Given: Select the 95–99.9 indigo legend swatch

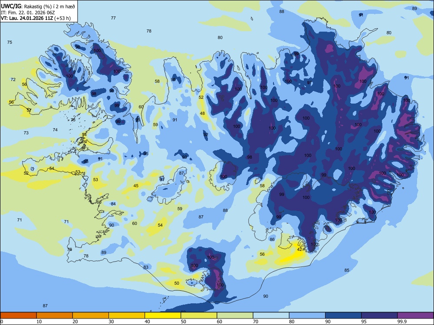Looking at the screenshot, I should (379, 315).
